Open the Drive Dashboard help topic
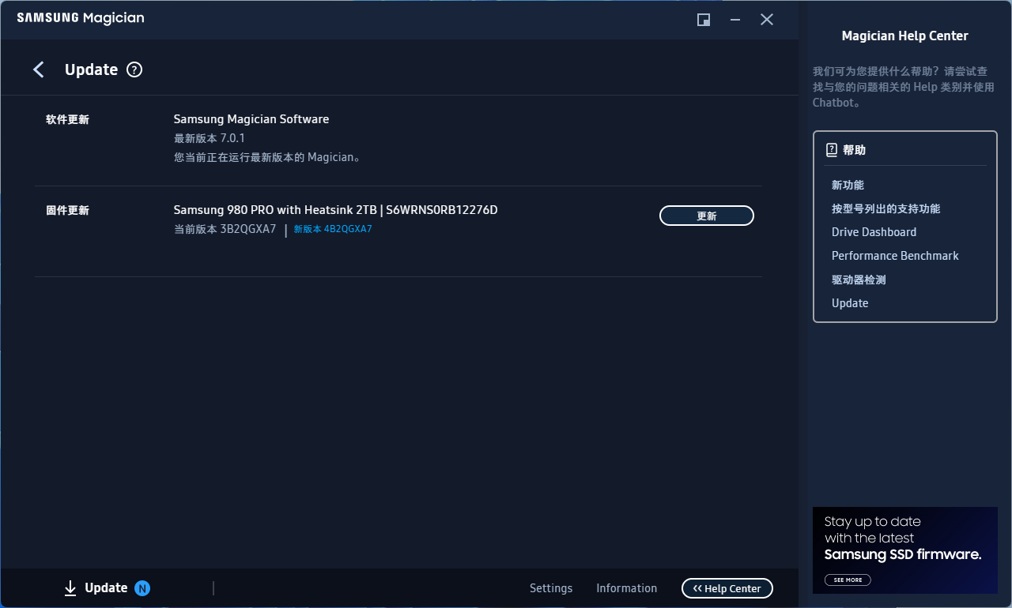This screenshot has height=608, width=1012. 874,232
